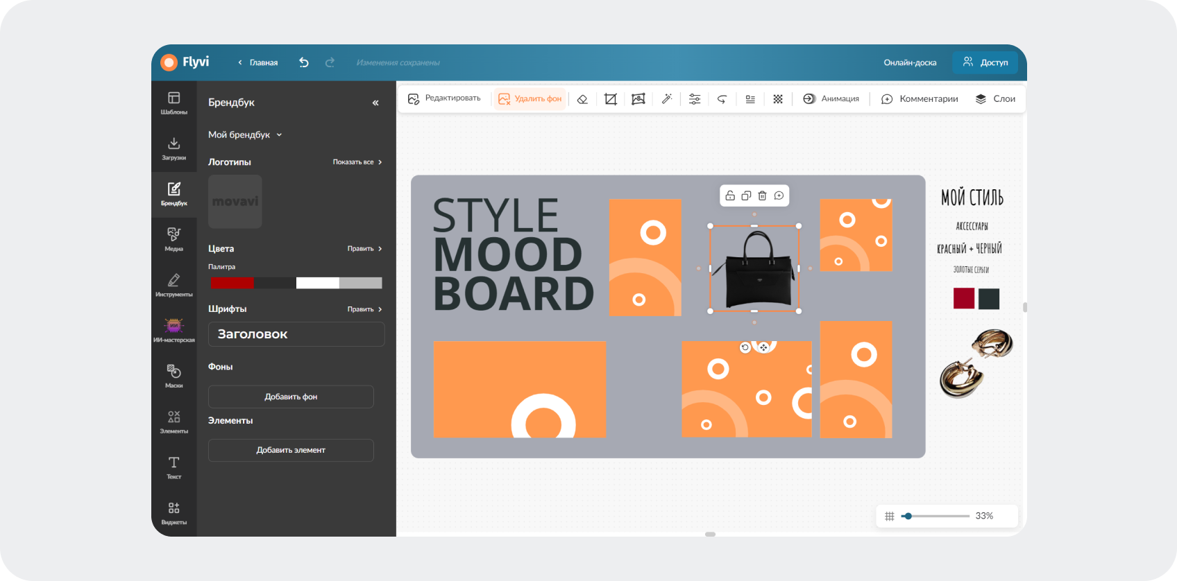
Task: Open the Медиа sidebar section
Action: pos(173,239)
